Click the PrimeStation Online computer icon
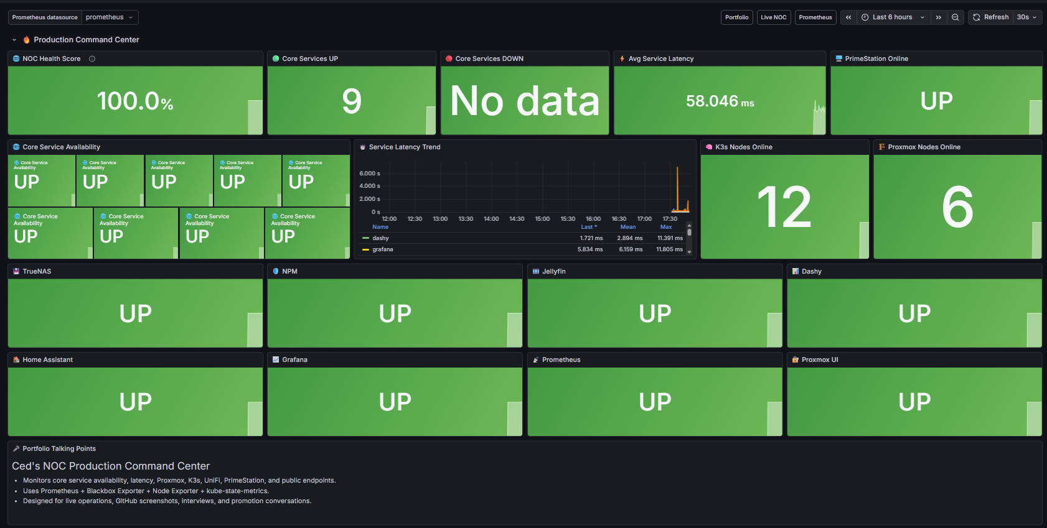Image resolution: width=1047 pixels, height=528 pixels. (839, 58)
